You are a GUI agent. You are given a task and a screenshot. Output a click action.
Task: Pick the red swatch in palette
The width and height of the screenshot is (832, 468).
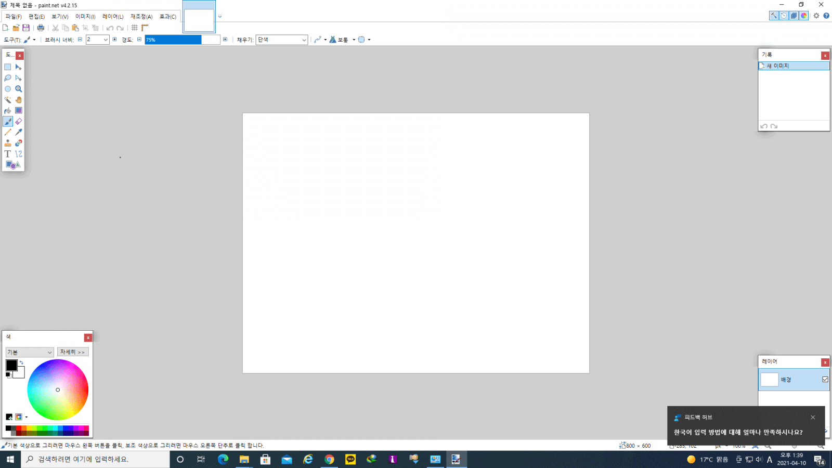[19, 428]
